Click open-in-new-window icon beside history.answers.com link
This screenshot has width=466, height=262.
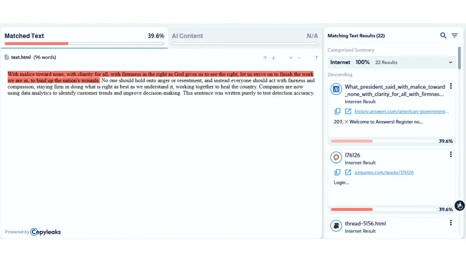coord(348,111)
